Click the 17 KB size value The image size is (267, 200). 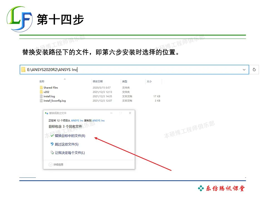[157, 96]
